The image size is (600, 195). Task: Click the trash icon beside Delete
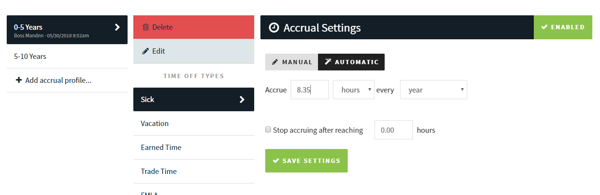146,27
